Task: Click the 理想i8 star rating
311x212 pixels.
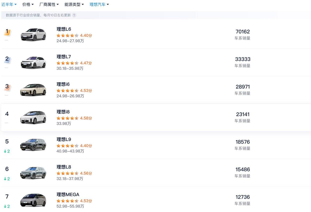Action: point(68,118)
